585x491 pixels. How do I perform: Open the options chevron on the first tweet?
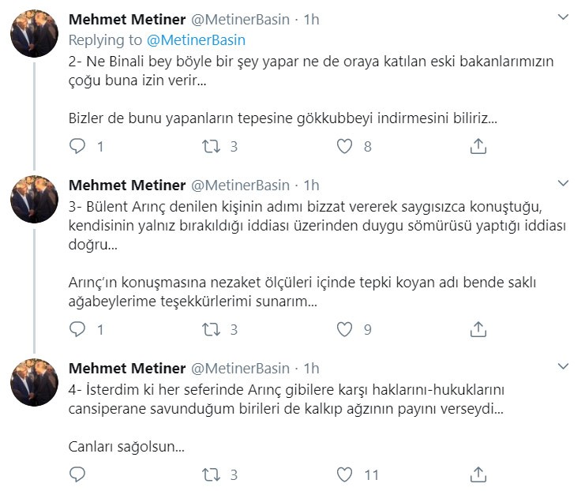[563, 17]
